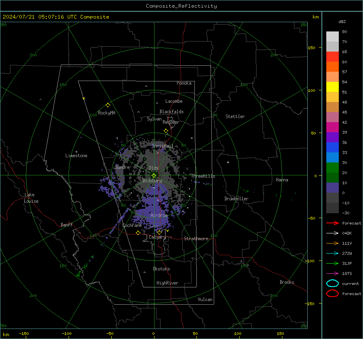Click the Composite_Reflectivity title

coord(181,6)
